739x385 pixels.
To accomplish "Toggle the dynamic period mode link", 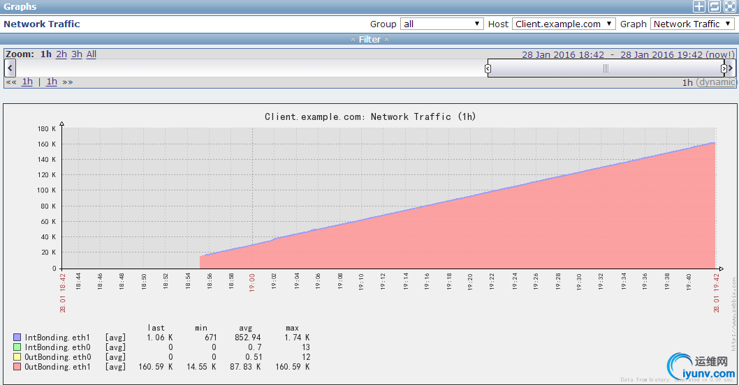I will click(716, 82).
